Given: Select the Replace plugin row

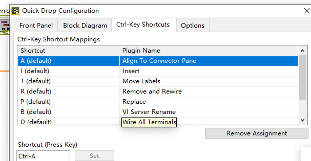Looking at the screenshot, I should 154,101.
